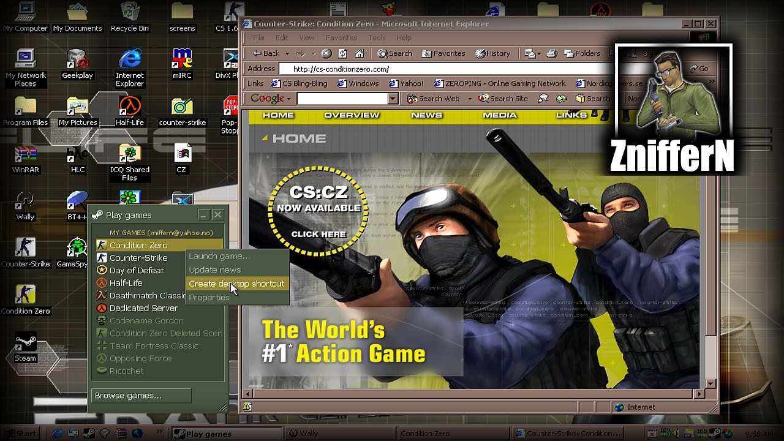Image resolution: width=784 pixels, height=441 pixels.
Task: Open the Help menu in Internet Explorer
Action: (x=404, y=38)
